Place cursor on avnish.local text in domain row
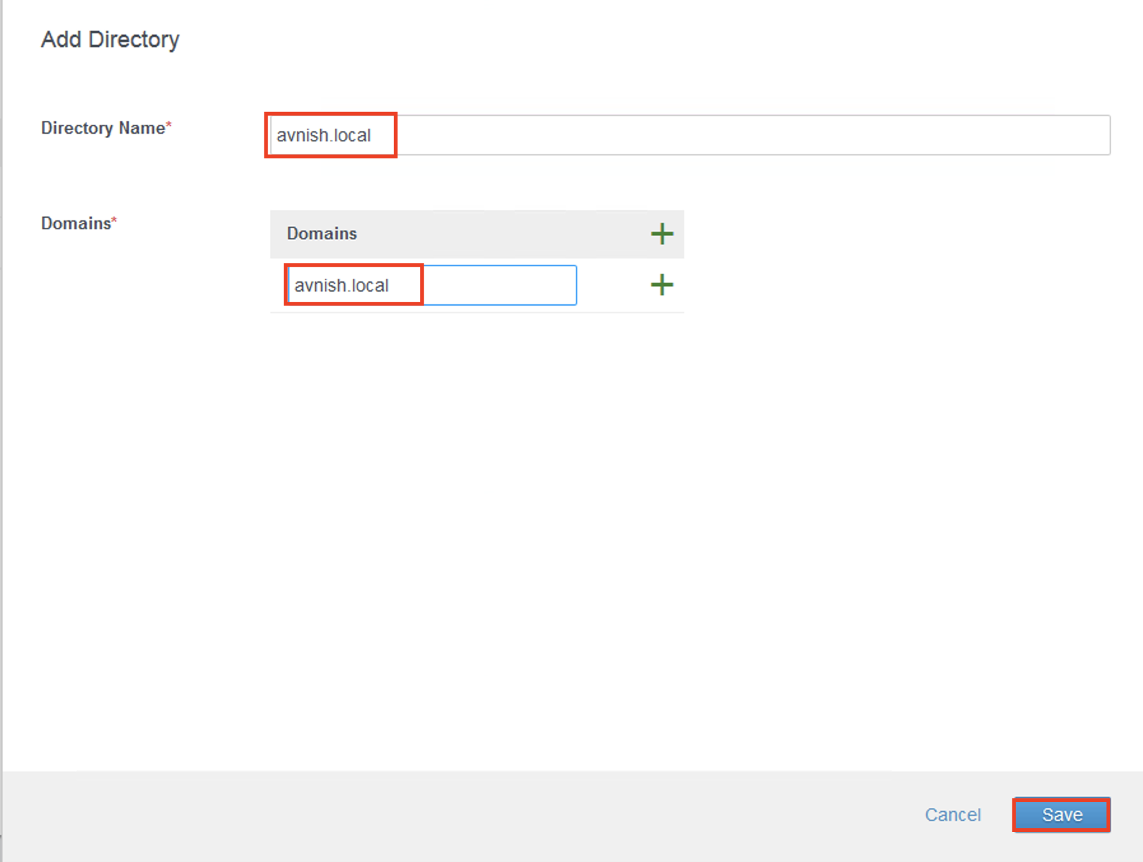The image size is (1143, 862). click(x=341, y=285)
